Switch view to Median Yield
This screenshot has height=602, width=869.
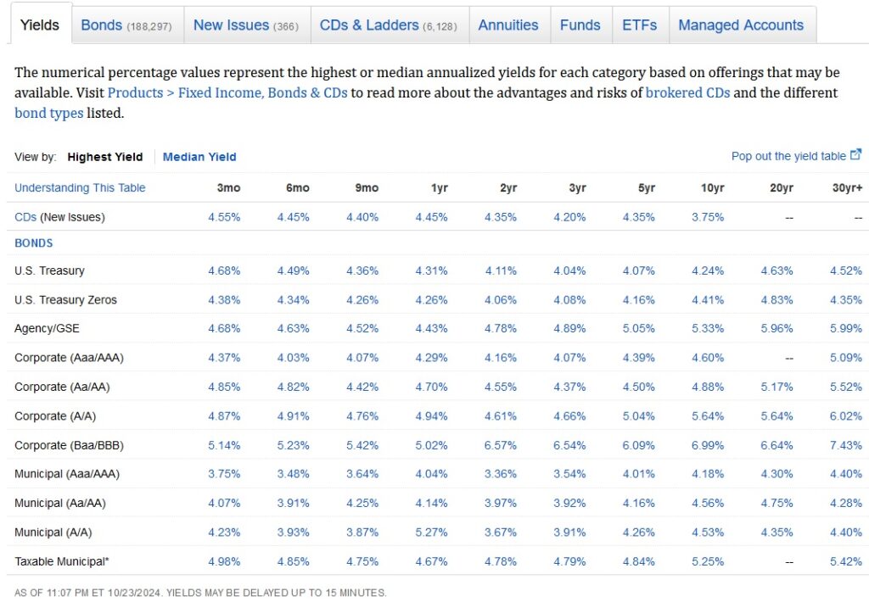pos(199,157)
